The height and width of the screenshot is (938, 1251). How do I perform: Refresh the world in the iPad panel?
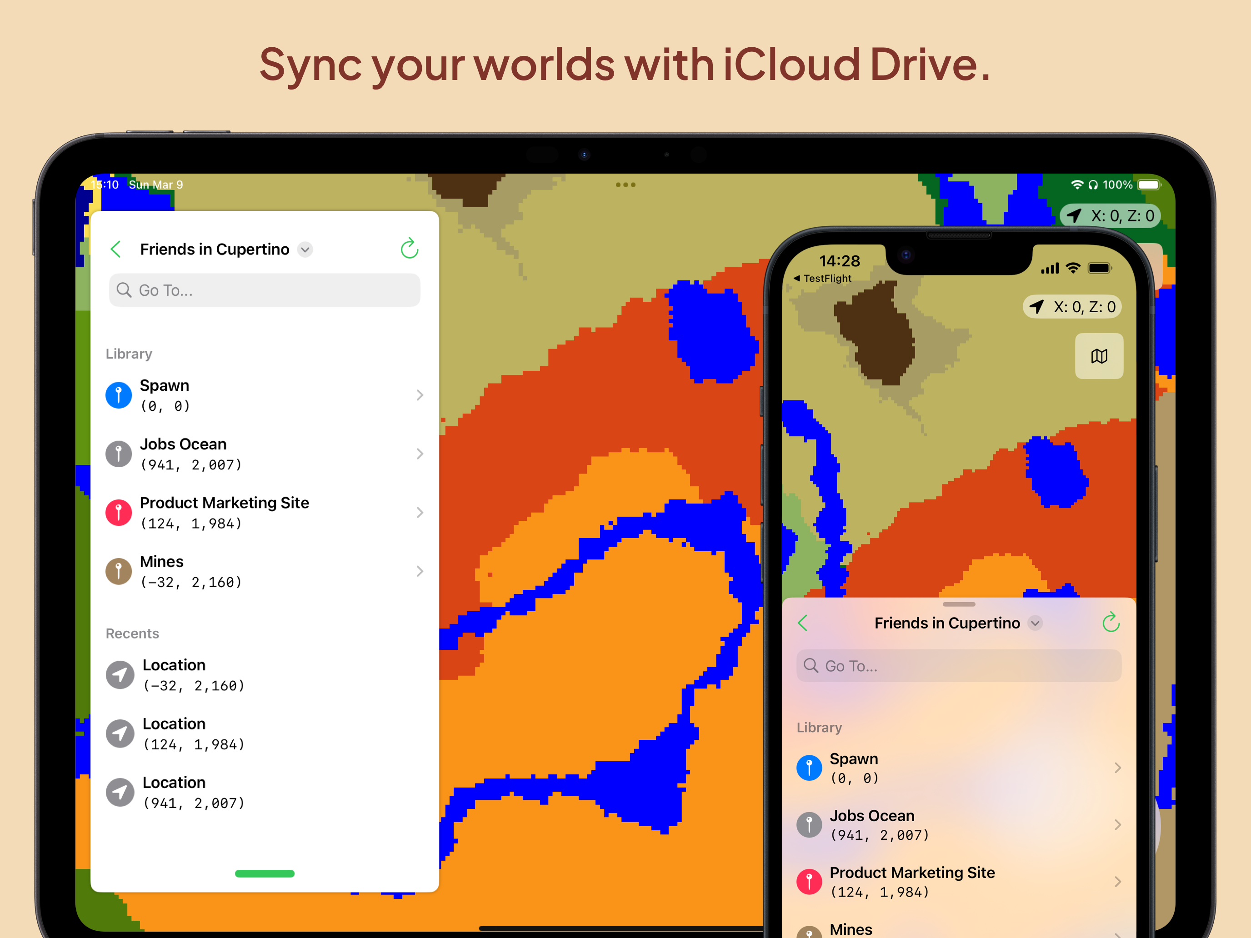tap(409, 249)
